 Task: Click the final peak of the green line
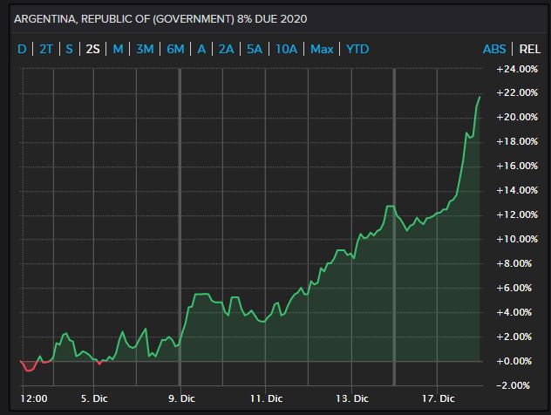tap(480, 97)
